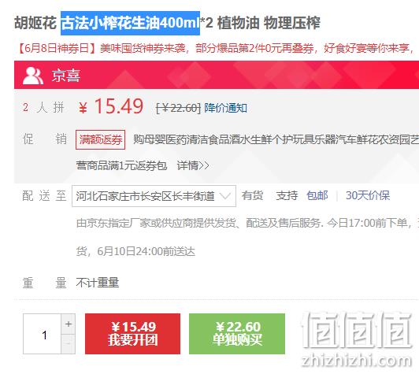Click the 满额返券 promotion tag
This screenshot has height=374, width=419.
click(x=100, y=139)
